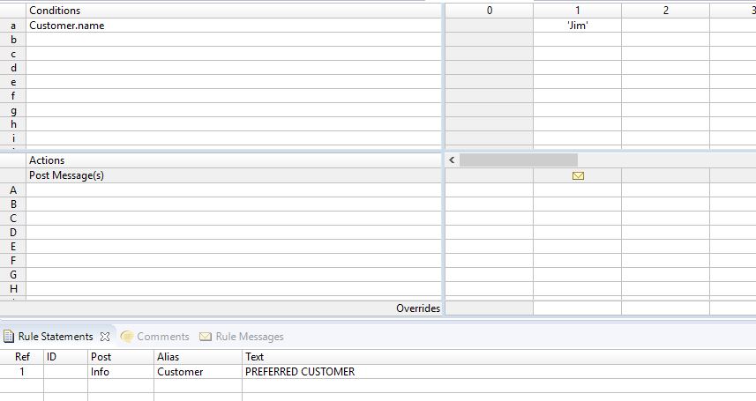
Task: Click the Rule Messages envelope icon
Action: tap(206, 337)
